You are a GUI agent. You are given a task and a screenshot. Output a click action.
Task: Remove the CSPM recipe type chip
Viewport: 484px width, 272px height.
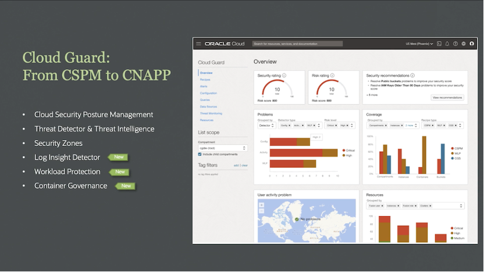pyautogui.click(x=432, y=126)
